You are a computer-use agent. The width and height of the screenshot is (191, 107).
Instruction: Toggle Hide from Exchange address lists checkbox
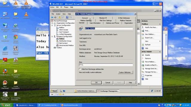pyautogui.click(x=80, y=69)
